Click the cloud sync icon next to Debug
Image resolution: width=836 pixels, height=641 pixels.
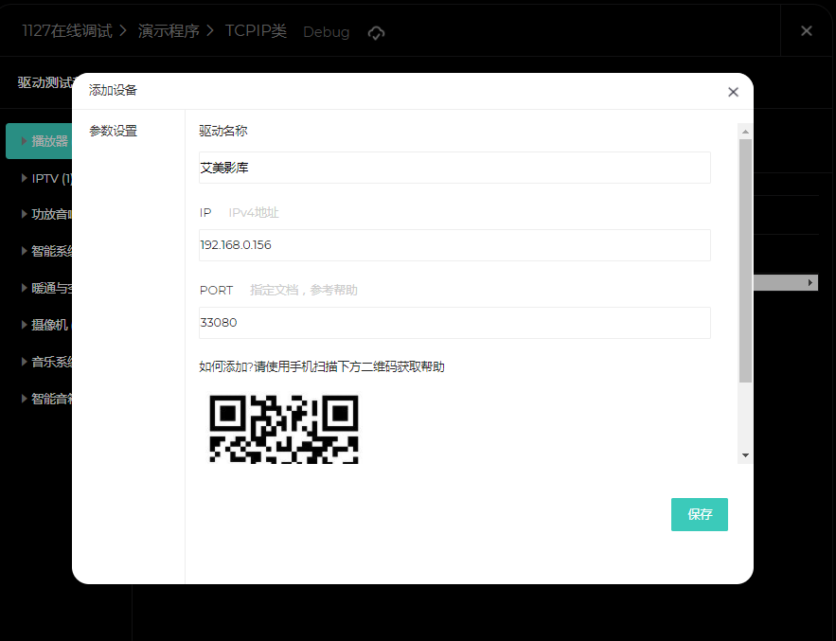(376, 33)
